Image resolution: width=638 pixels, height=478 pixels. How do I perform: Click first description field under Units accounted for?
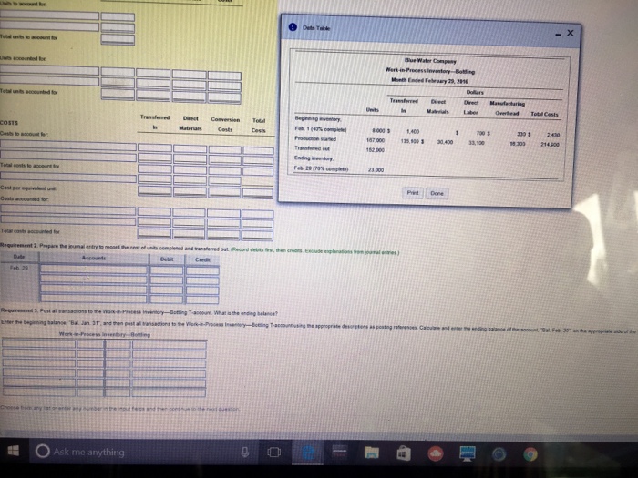(x=49, y=70)
